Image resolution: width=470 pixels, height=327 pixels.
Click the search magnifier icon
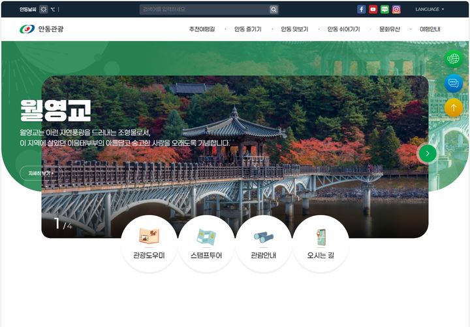(x=274, y=9)
